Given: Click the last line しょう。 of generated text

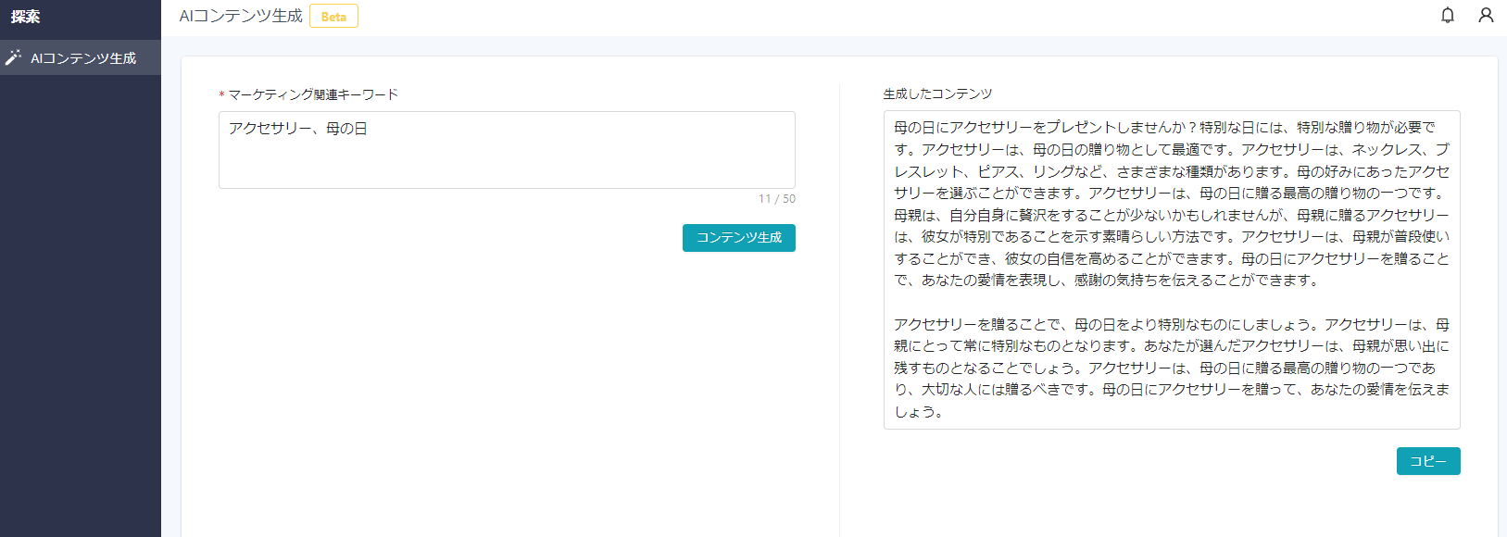Looking at the screenshot, I should 919,412.
